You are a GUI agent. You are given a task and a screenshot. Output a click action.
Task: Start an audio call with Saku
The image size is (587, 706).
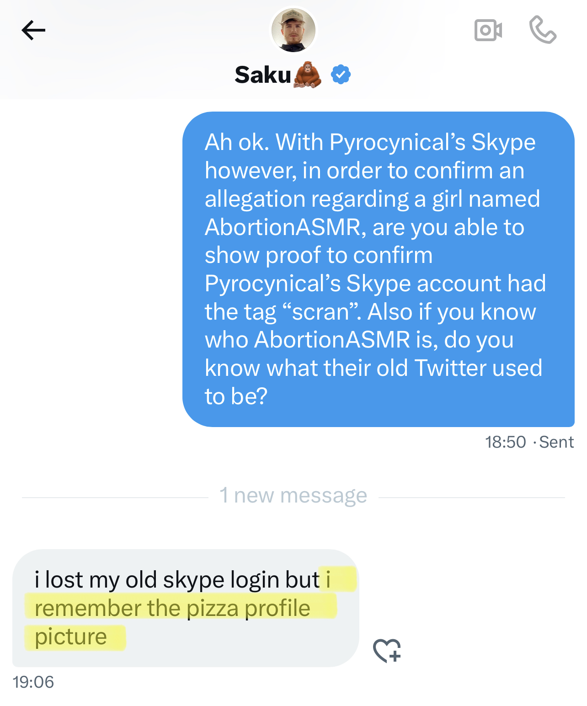(543, 30)
